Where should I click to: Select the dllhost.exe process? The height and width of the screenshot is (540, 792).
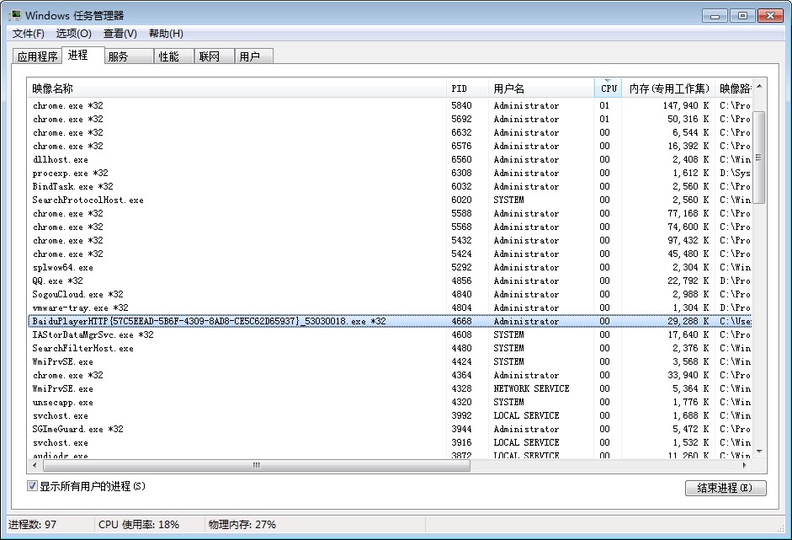390,159
